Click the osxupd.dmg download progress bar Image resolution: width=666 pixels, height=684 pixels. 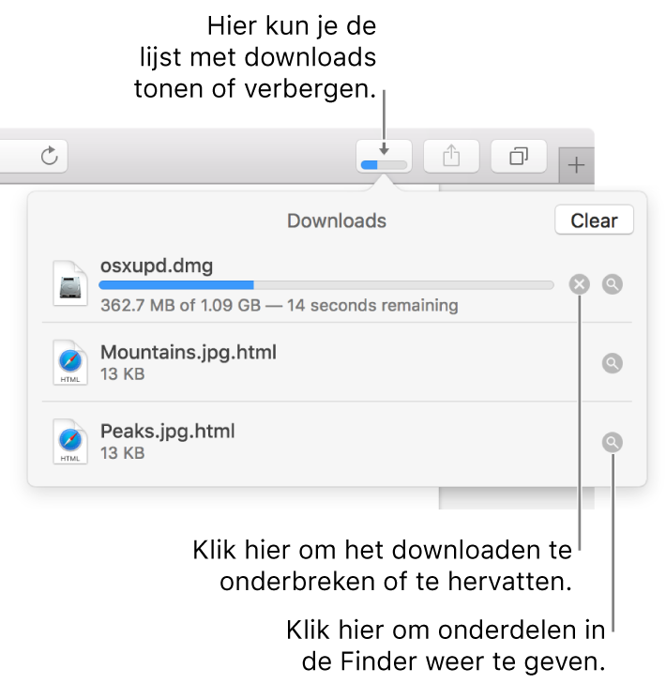pos(326,284)
